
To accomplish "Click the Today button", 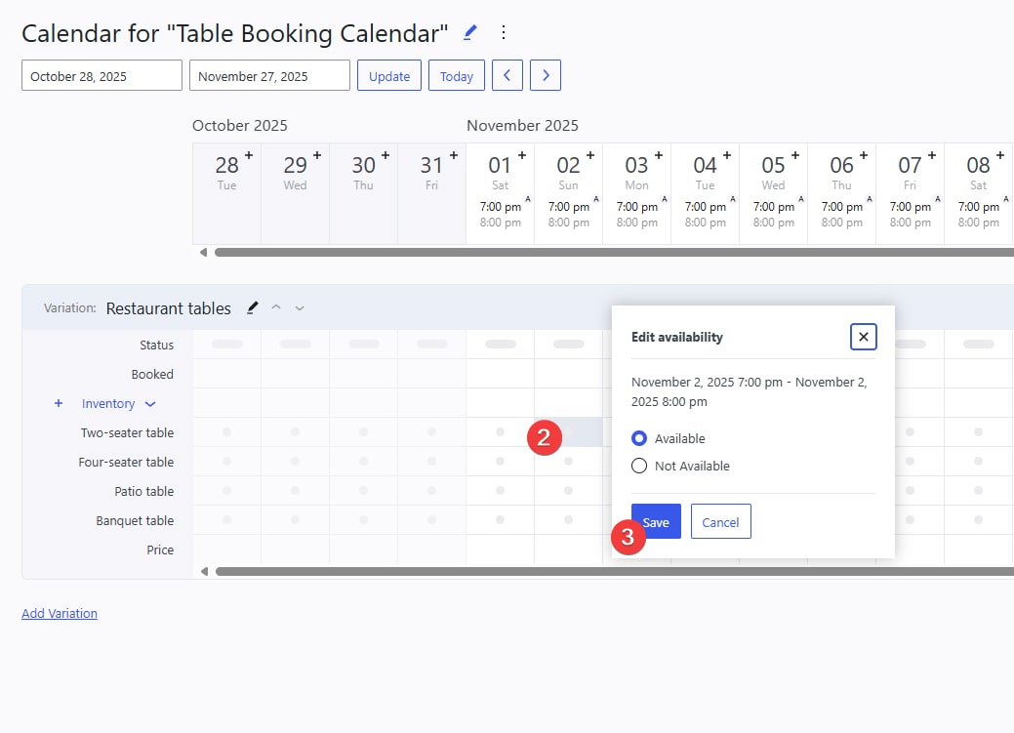I will tap(456, 74).
